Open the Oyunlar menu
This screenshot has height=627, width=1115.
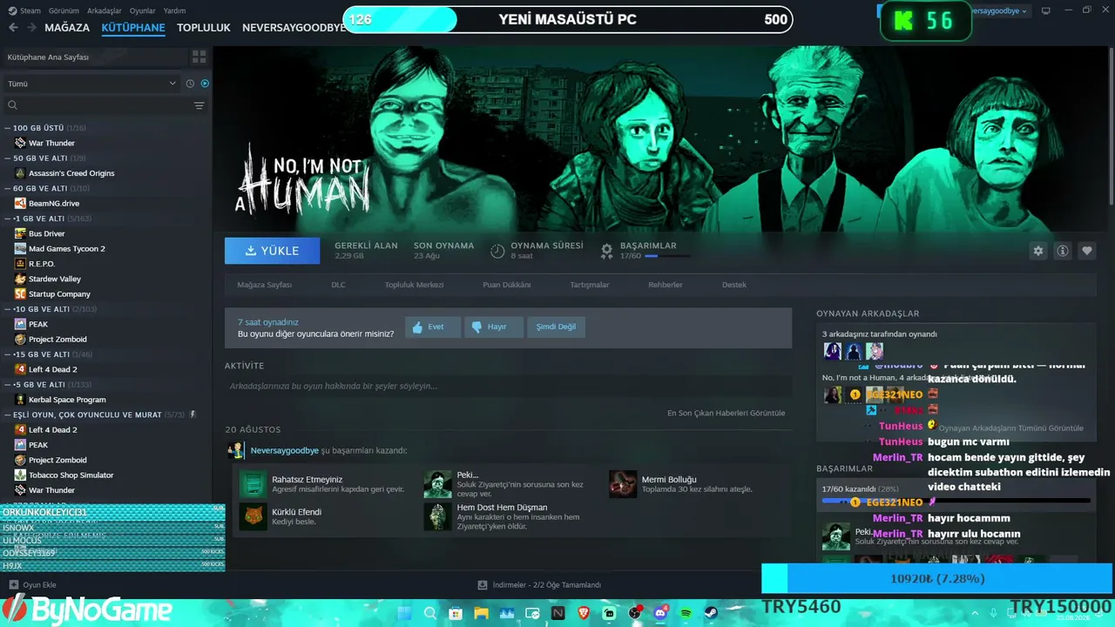coord(143,10)
